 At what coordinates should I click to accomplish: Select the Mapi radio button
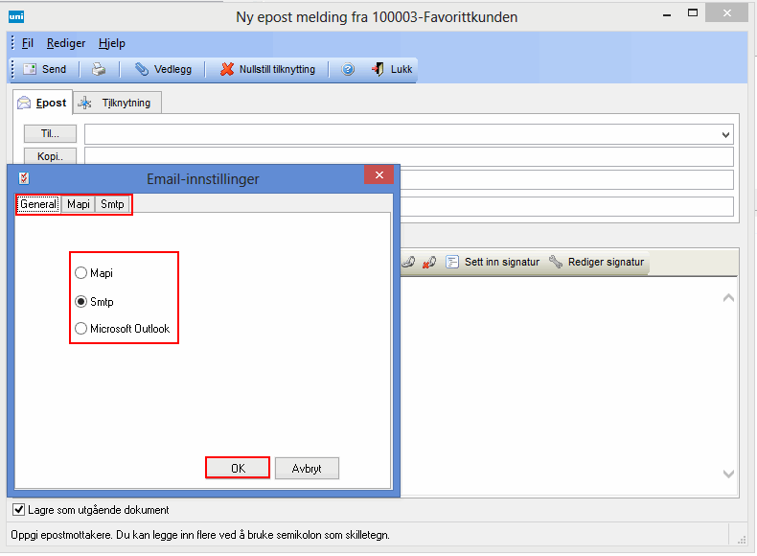(81, 273)
